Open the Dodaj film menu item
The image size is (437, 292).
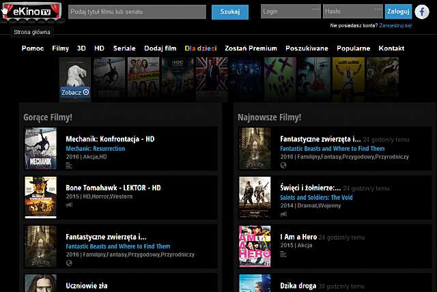pos(160,48)
